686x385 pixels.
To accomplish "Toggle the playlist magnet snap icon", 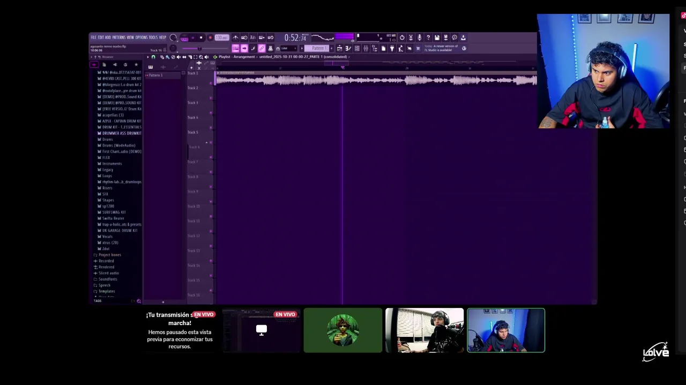I will point(153,57).
